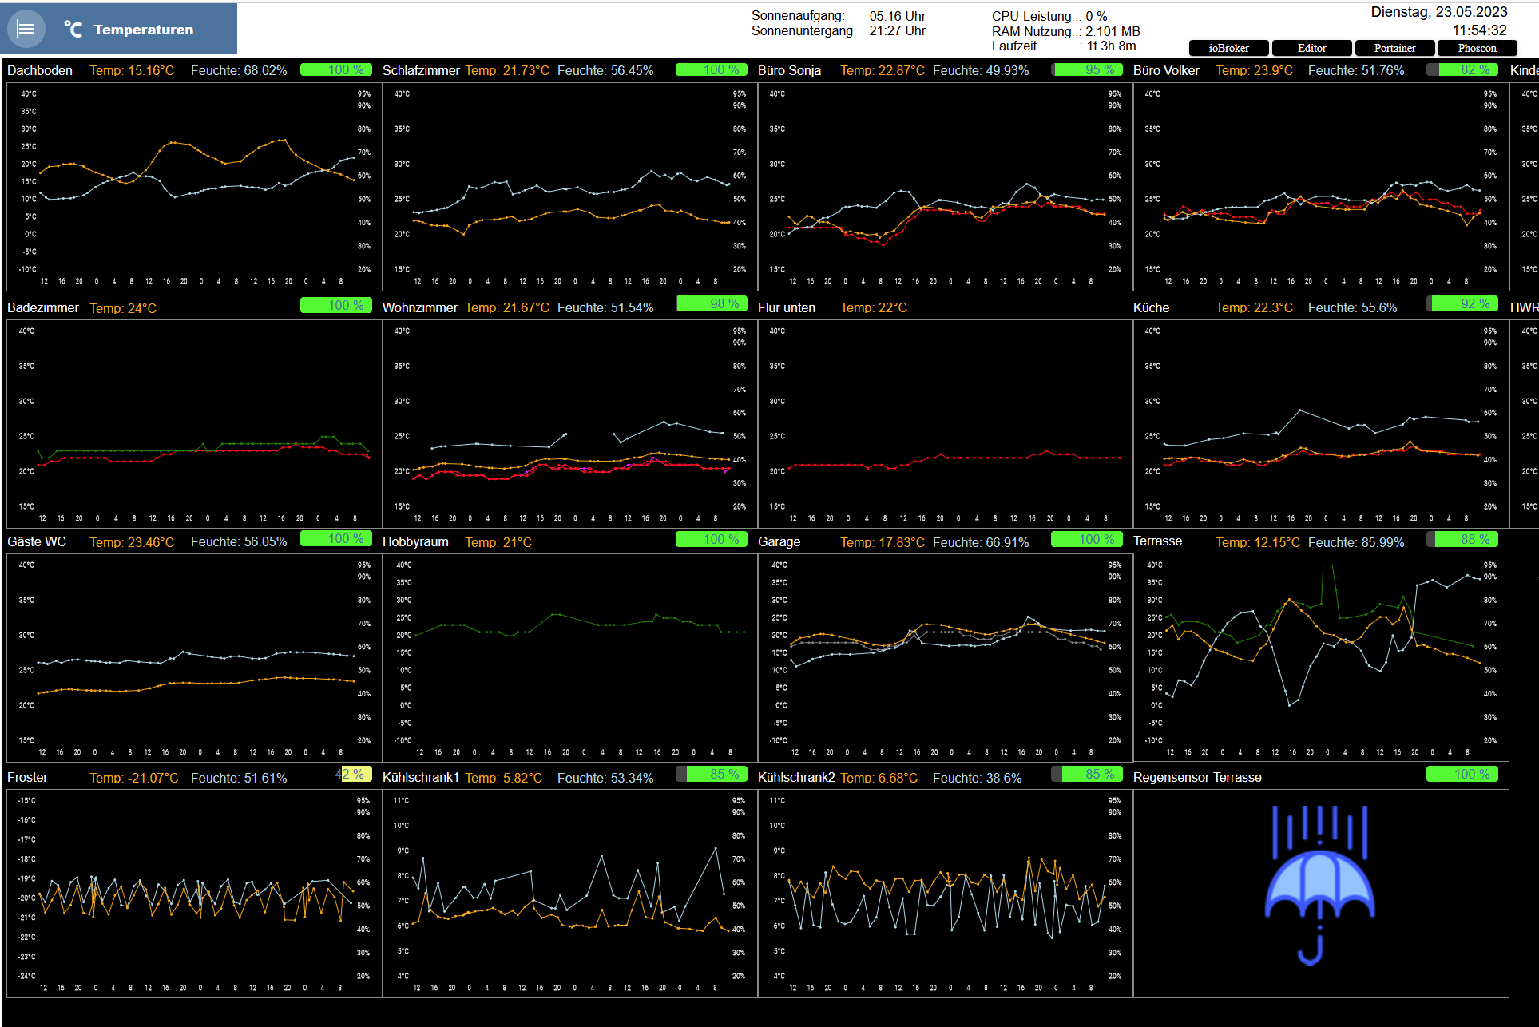Screen dimensions: 1539x1027
Task: Click inside the Garage chart
Action: tap(945, 657)
